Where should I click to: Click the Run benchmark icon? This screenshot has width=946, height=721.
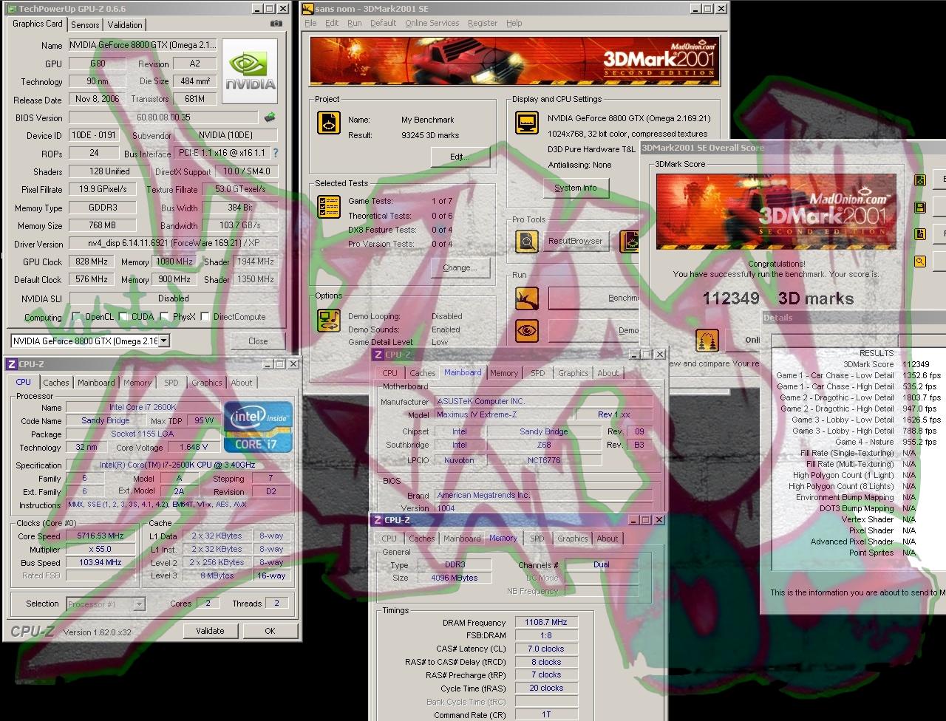point(527,298)
